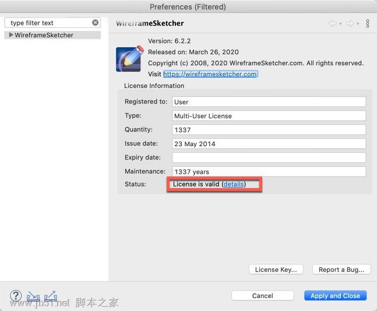Open the license details link
Image resolution: width=377 pixels, height=311 pixels.
[234, 184]
